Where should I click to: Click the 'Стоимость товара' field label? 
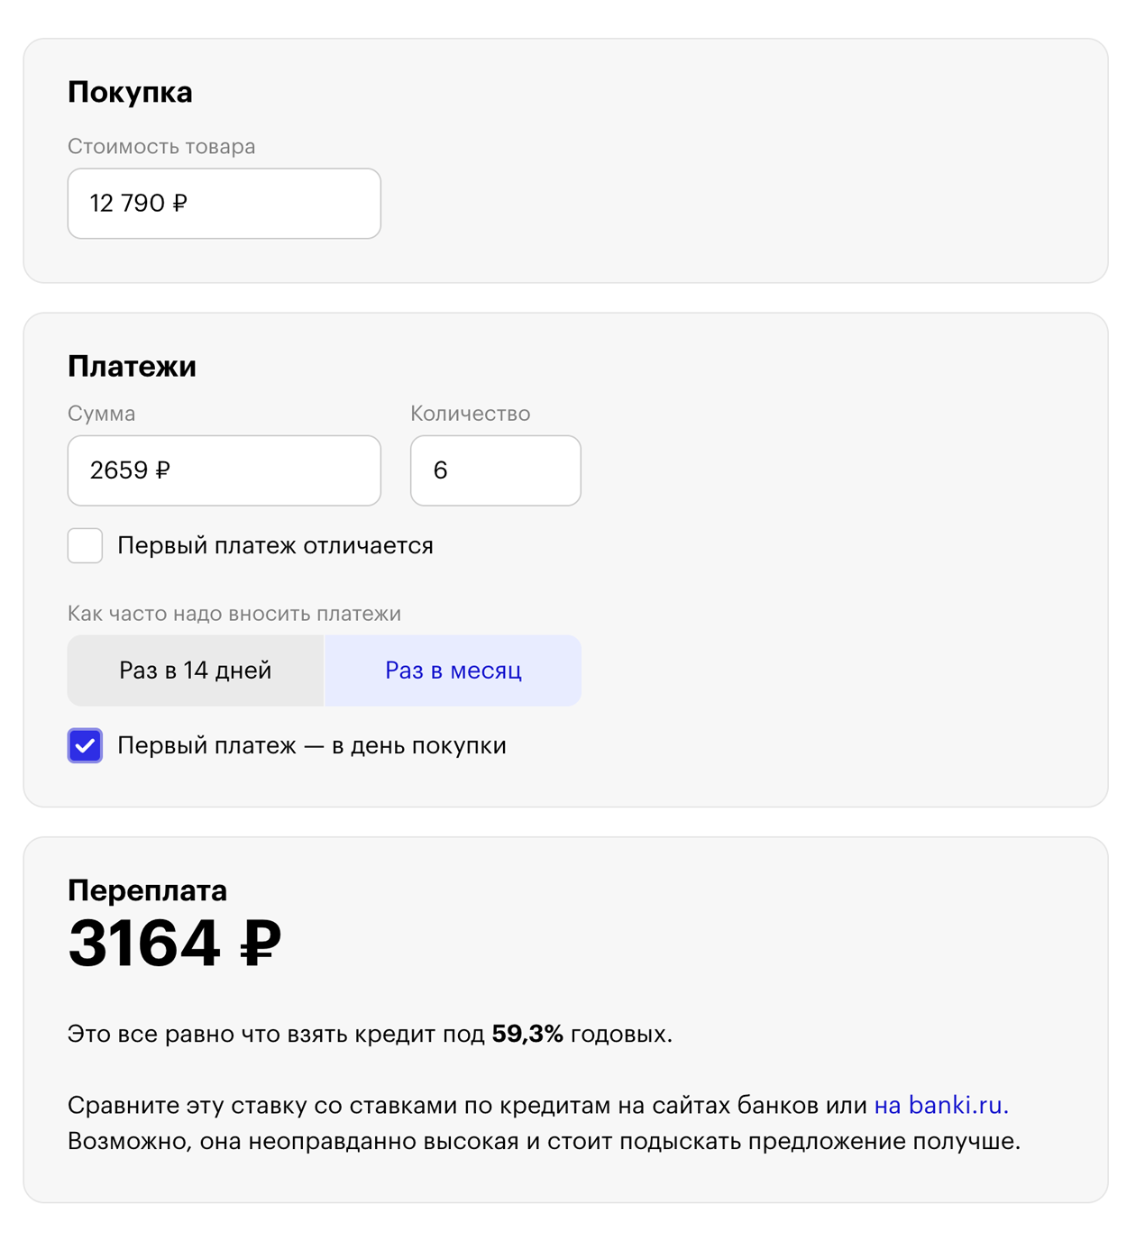click(161, 147)
